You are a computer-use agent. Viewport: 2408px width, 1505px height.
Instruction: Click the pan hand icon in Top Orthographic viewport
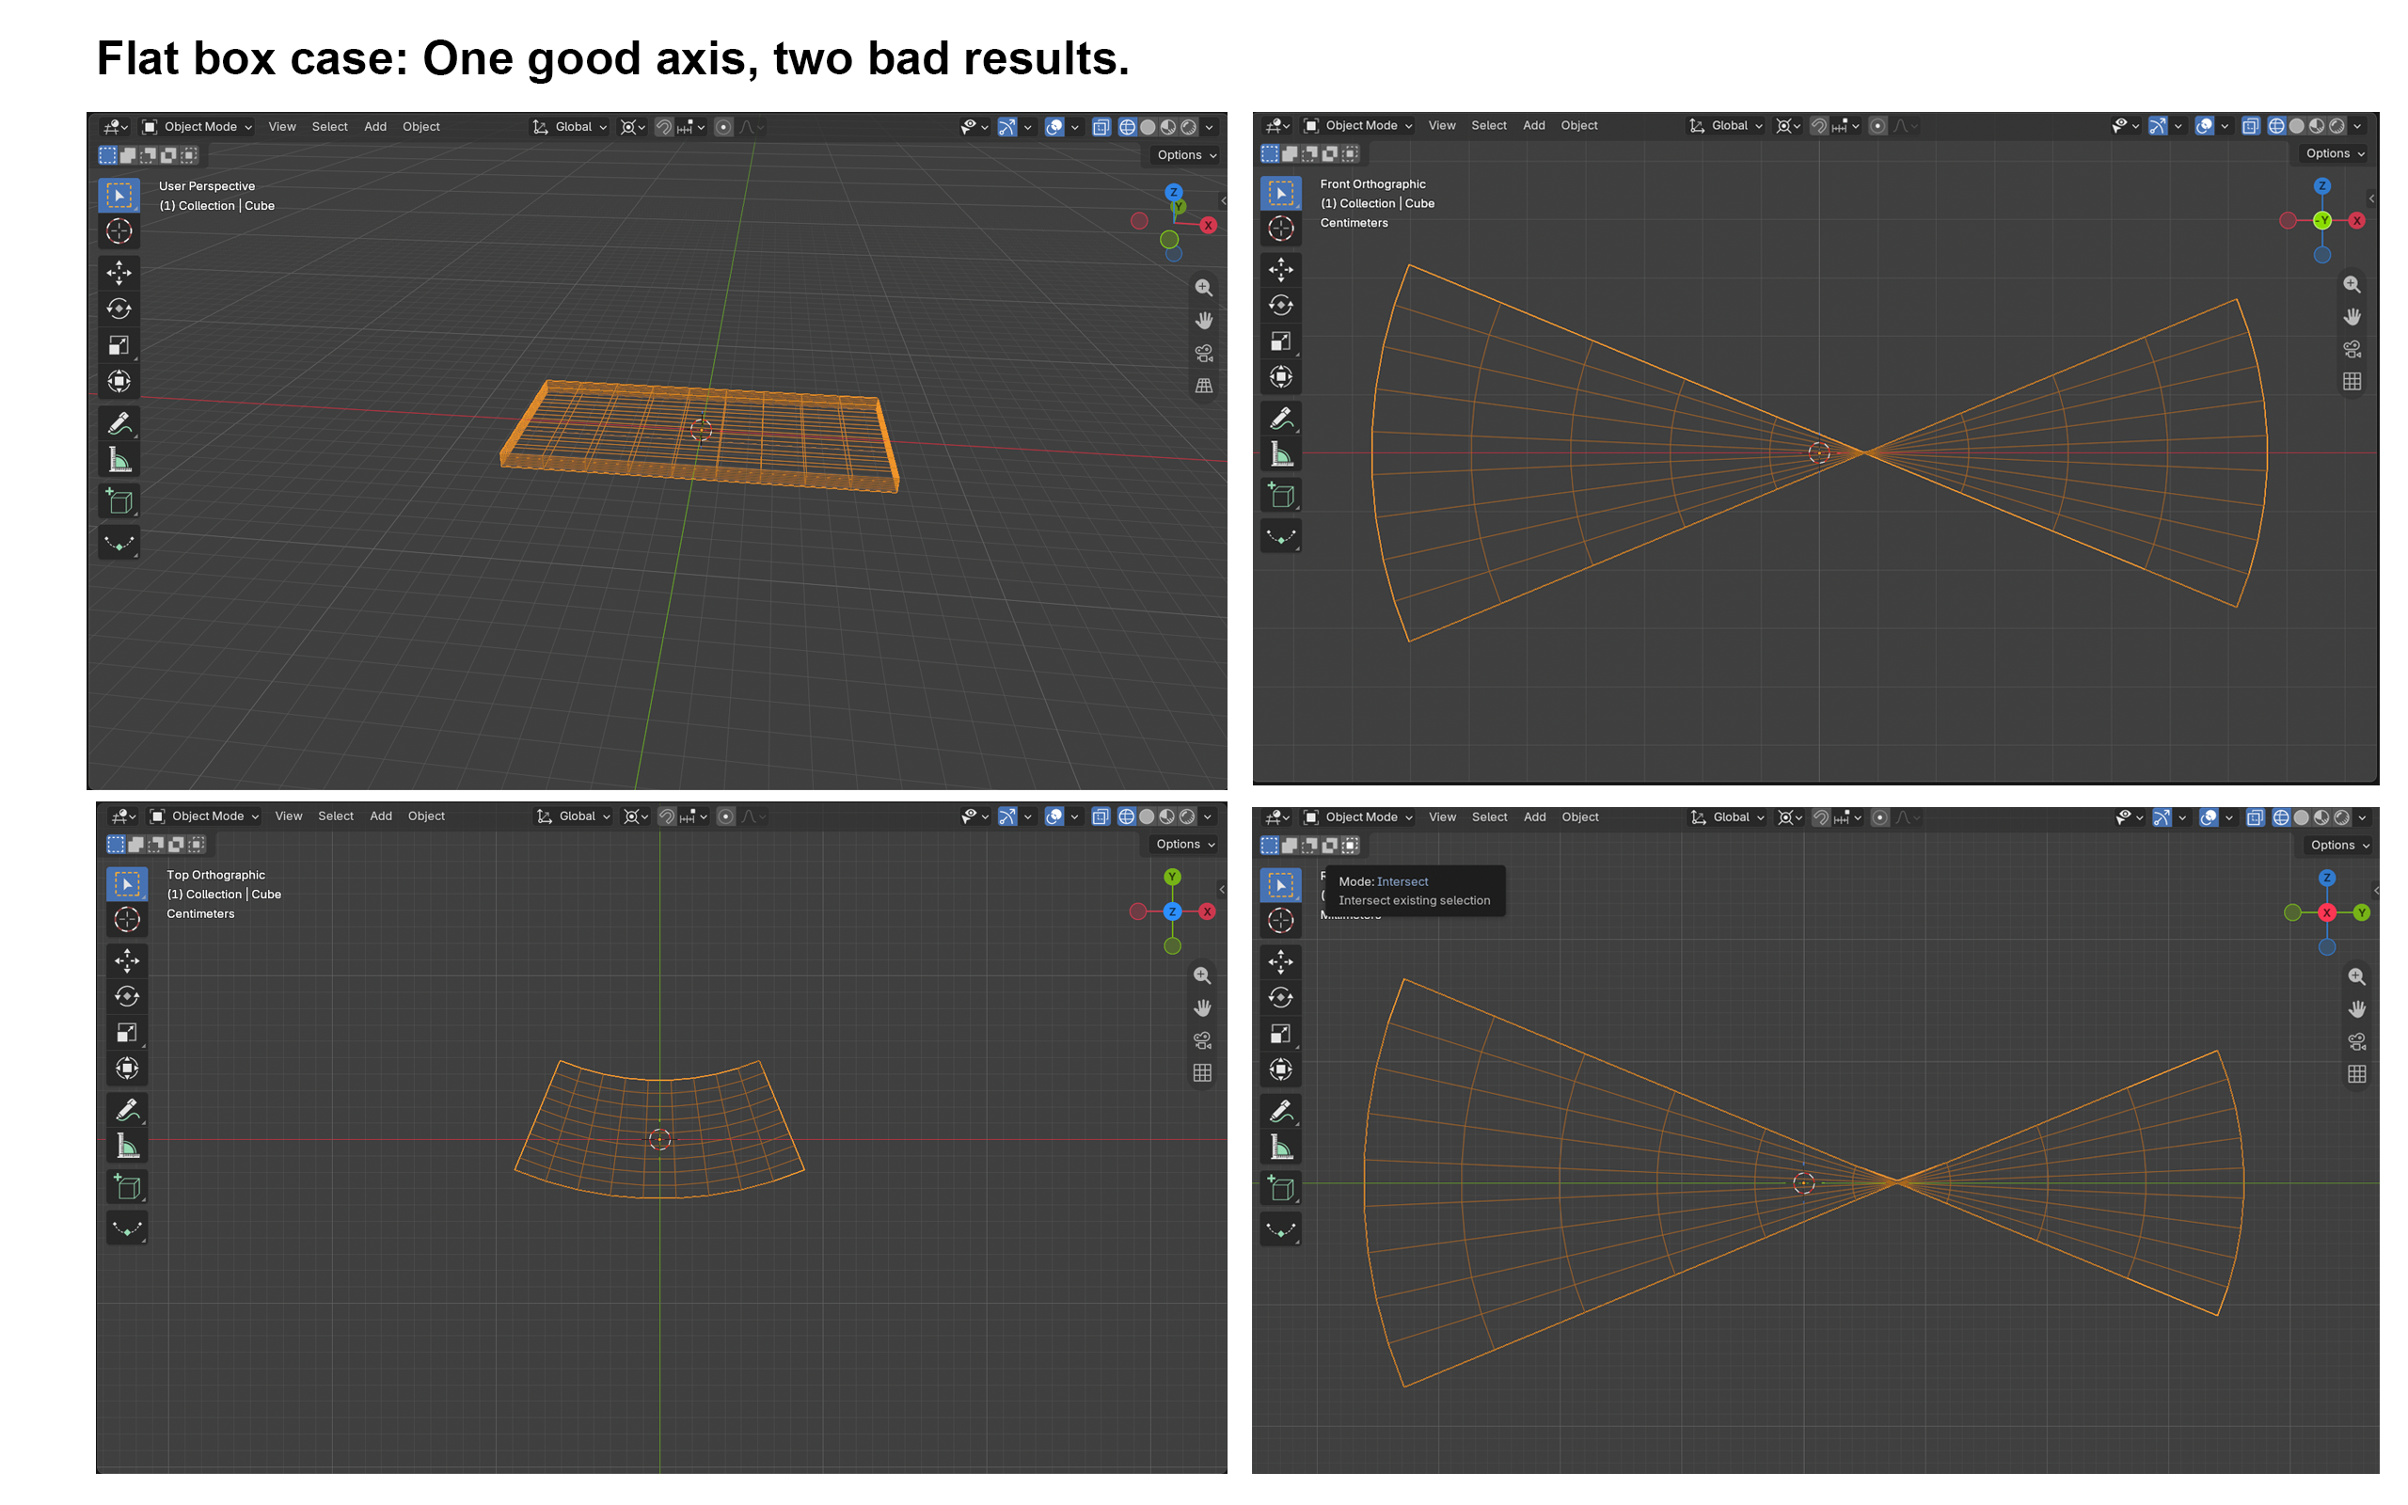pos(1202,1008)
